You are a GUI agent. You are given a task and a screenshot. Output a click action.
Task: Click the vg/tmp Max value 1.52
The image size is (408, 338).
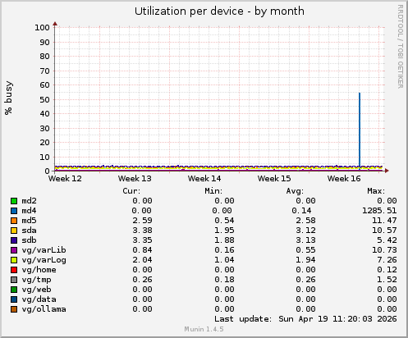click(x=387, y=280)
